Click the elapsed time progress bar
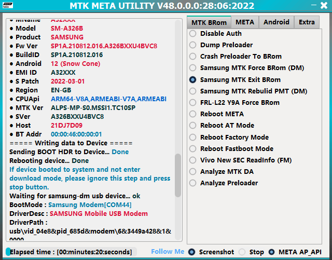This screenshot has height=260, width=332. pyautogui.click(x=71, y=252)
